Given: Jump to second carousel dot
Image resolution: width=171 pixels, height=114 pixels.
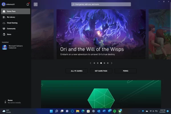Looking at the screenshot, I should [x=98, y=63].
